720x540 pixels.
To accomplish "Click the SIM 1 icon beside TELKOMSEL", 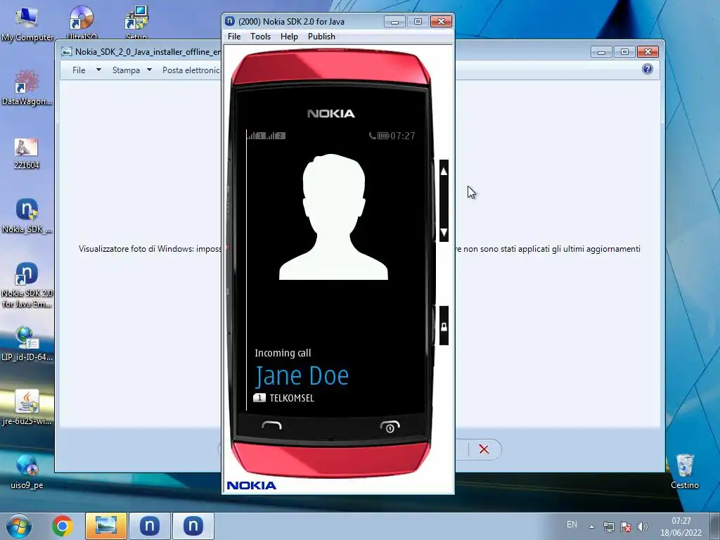I will click(x=259, y=398).
